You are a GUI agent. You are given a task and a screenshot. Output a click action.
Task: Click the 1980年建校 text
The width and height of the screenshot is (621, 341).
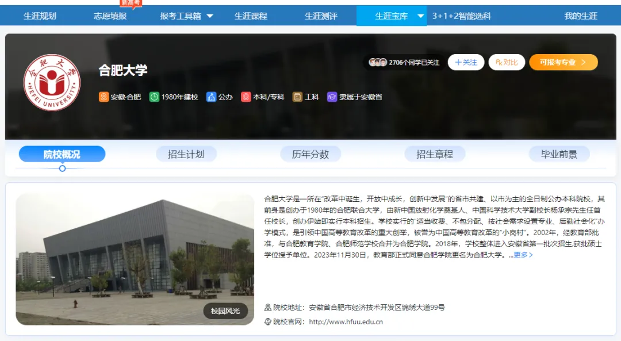coord(179,97)
